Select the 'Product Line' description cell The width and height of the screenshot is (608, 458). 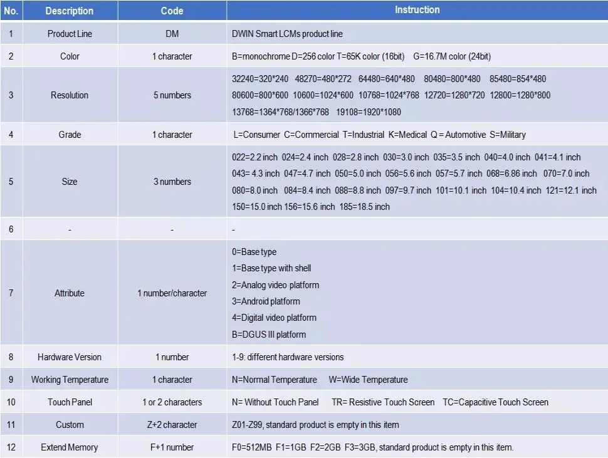[70, 34]
